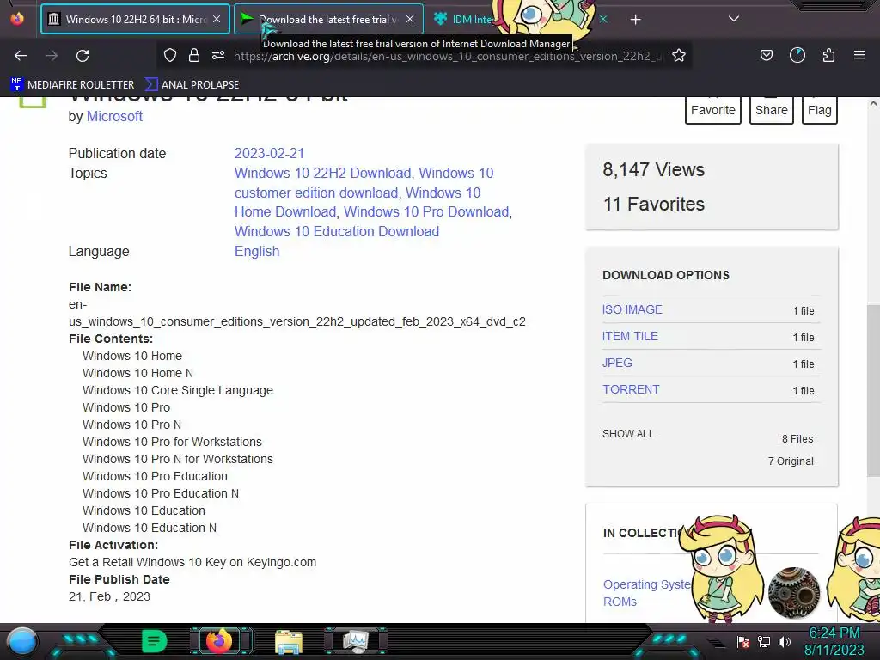Viewport: 880px width, 660px height.
Task: Open the network tray icon
Action: click(x=764, y=641)
